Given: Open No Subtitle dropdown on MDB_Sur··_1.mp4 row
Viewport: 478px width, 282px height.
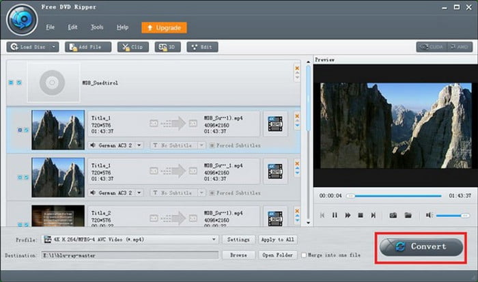Looking at the screenshot, I should point(201,193).
